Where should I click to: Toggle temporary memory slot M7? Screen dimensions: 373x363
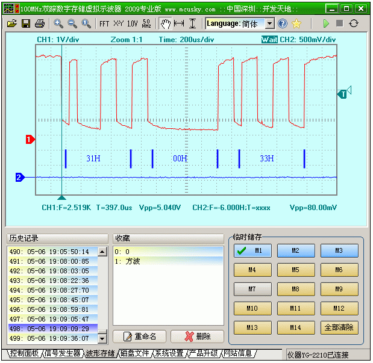pos(252,290)
